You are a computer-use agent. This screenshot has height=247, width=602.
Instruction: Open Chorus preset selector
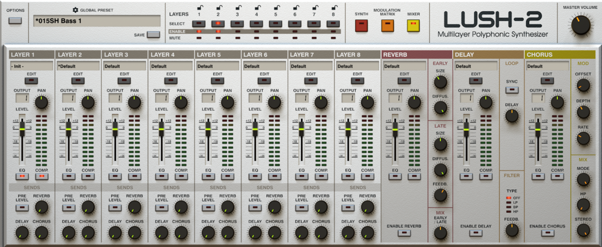point(547,66)
